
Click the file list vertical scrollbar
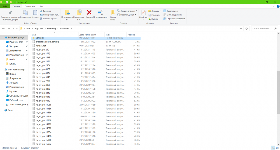click(x=278, y=92)
